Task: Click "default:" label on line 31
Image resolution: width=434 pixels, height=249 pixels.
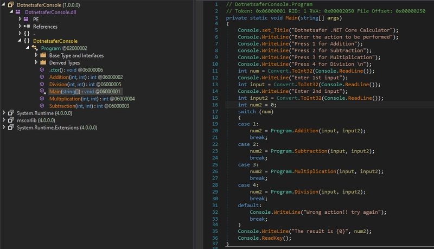Action: click(x=250, y=205)
